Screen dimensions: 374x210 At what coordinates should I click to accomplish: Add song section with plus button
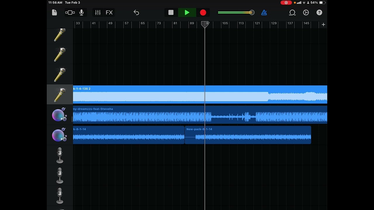(x=323, y=24)
